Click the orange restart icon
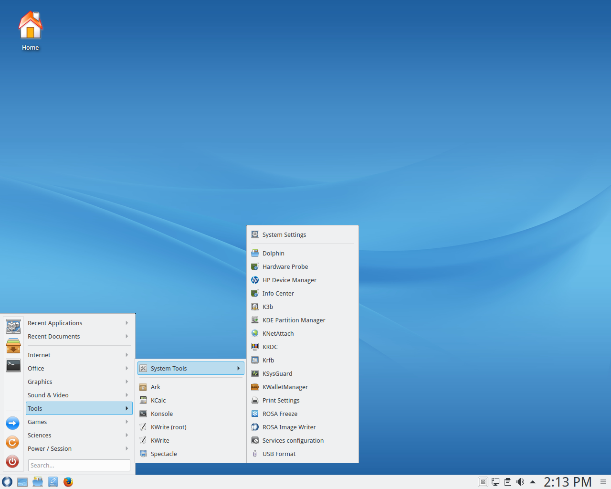 pyautogui.click(x=13, y=442)
